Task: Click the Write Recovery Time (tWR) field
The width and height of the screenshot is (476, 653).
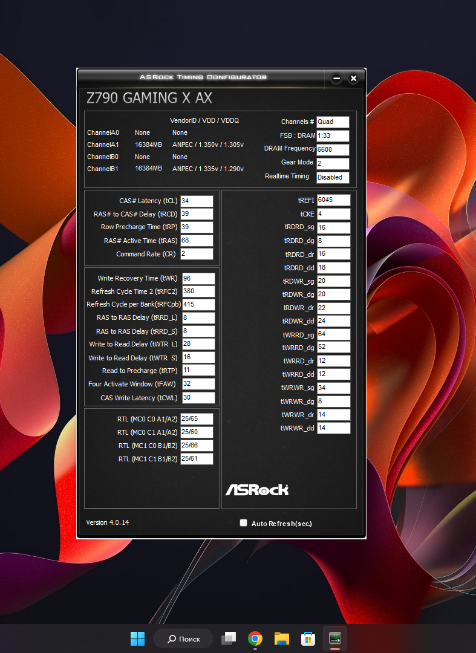Action: [x=198, y=279]
